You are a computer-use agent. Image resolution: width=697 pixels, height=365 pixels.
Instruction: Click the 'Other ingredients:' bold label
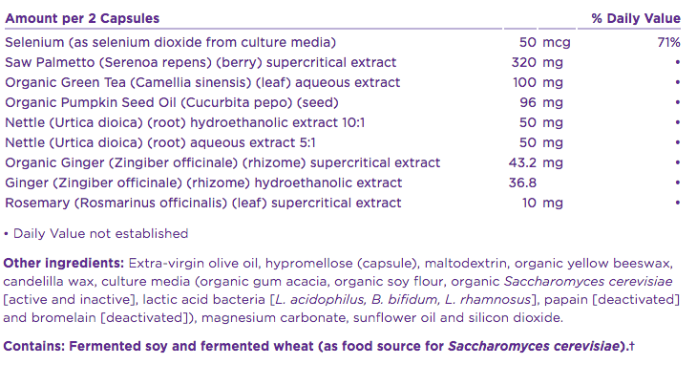click(64, 263)
